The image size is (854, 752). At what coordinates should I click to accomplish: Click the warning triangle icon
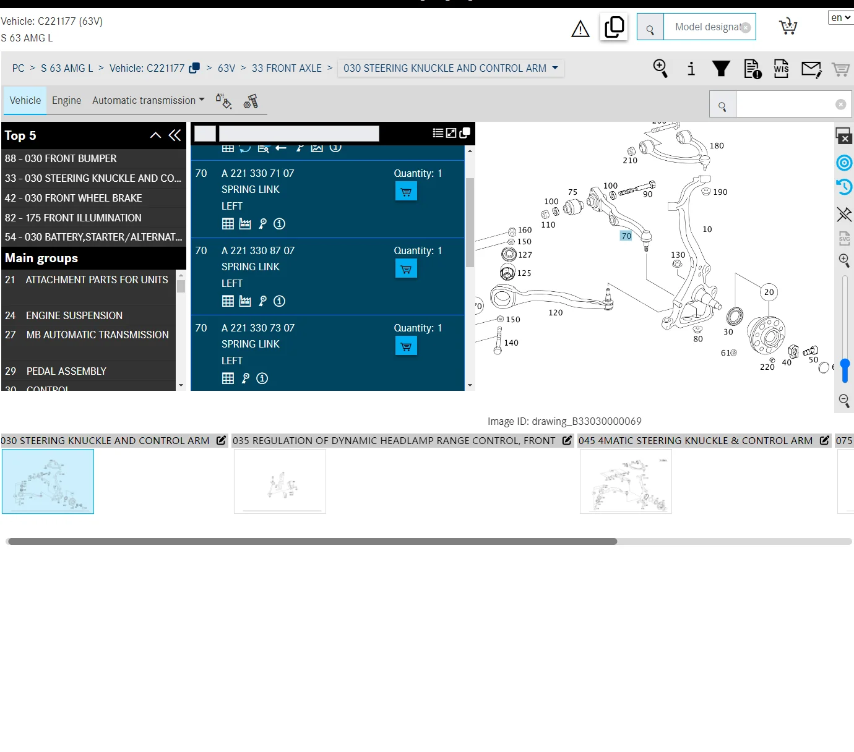[x=580, y=28]
